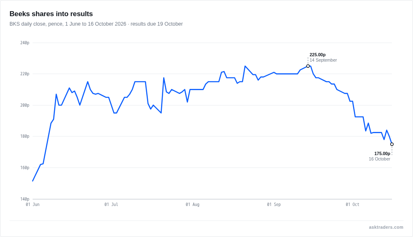Click the '01 Sep' x-axis label
This screenshot has height=237, width=413.
[x=274, y=205]
